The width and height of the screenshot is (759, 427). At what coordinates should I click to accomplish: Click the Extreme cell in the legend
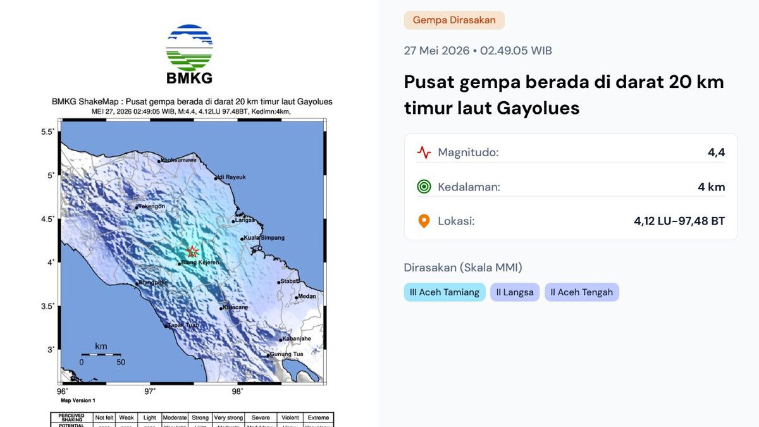pos(318,418)
